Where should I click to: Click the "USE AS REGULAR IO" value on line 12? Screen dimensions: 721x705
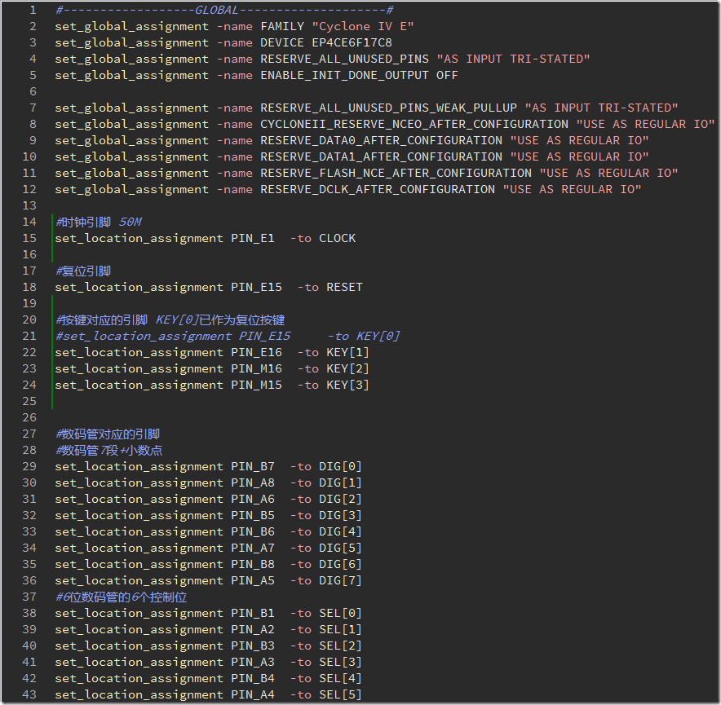click(x=572, y=190)
